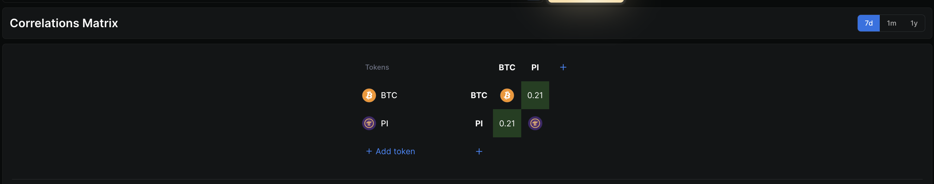
Task: Select the 7d timeframe tab
Action: 868,23
